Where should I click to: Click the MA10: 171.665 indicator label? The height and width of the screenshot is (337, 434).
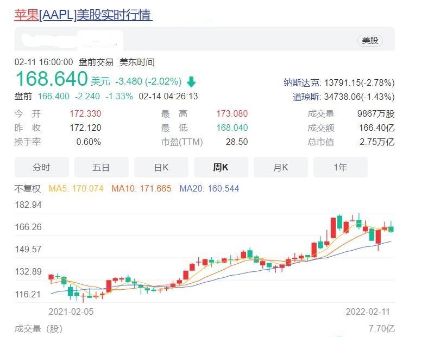(141, 188)
